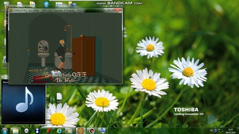The width and height of the screenshot is (239, 134).
Task: Open Bandicam recorder from the taskbar
Action: click(91, 131)
